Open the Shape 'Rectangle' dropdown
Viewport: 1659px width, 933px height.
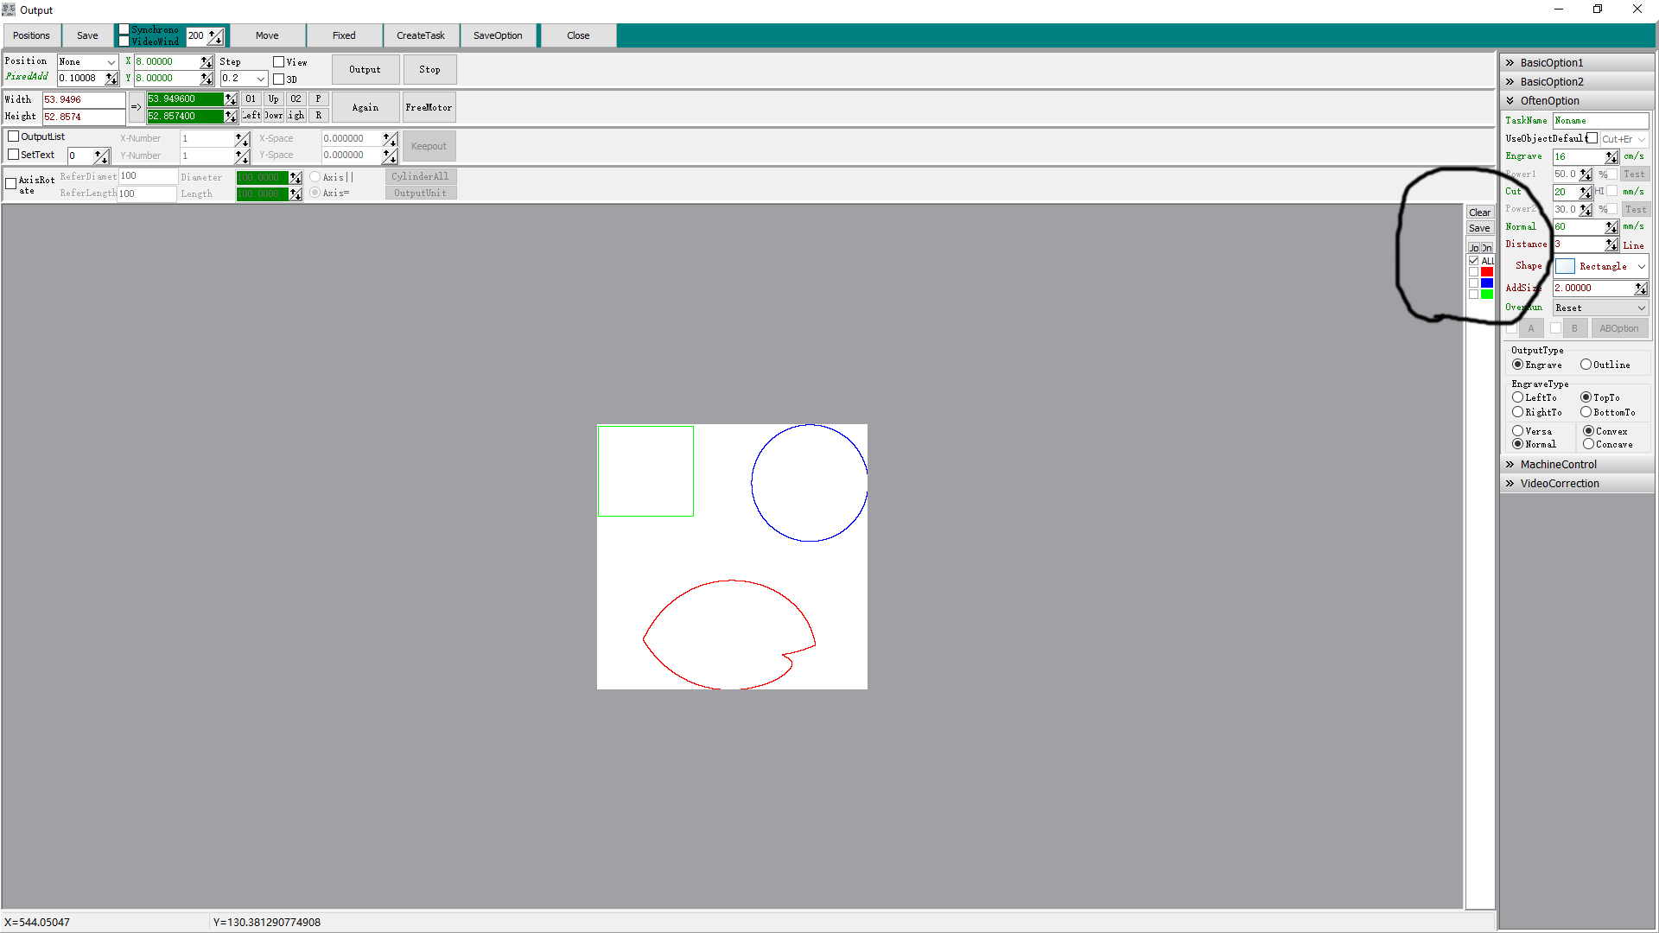coord(1602,267)
